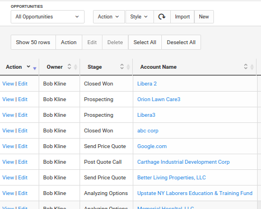The height and width of the screenshot is (209, 261).
Task: Click the Stage column sort arrows
Action: (122, 66)
